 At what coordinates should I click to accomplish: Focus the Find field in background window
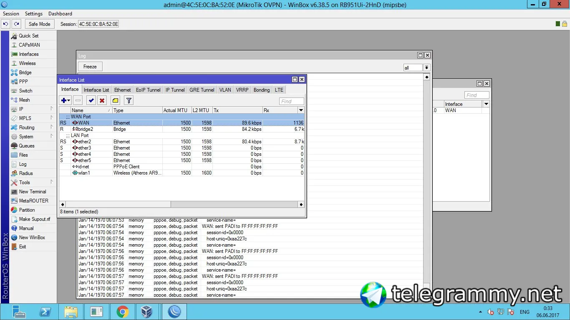click(x=477, y=95)
